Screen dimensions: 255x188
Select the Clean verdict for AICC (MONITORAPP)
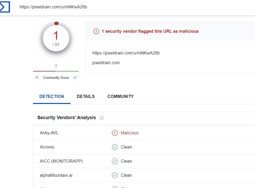[x=126, y=161]
